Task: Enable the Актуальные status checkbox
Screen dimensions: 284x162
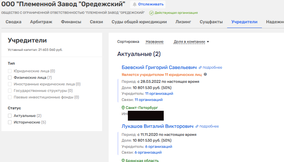Action: [10, 116]
